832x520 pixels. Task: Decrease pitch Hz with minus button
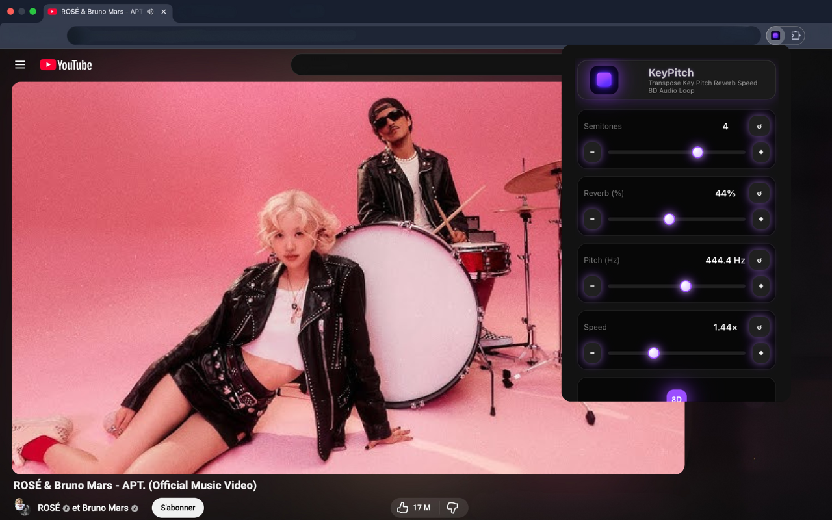tap(592, 286)
